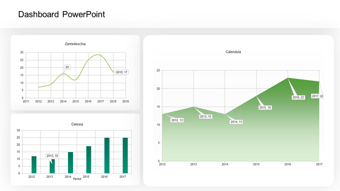The width and height of the screenshot is (340, 191).
Task: Select the 2012 bar in Celosia chart
Action: 34,165
